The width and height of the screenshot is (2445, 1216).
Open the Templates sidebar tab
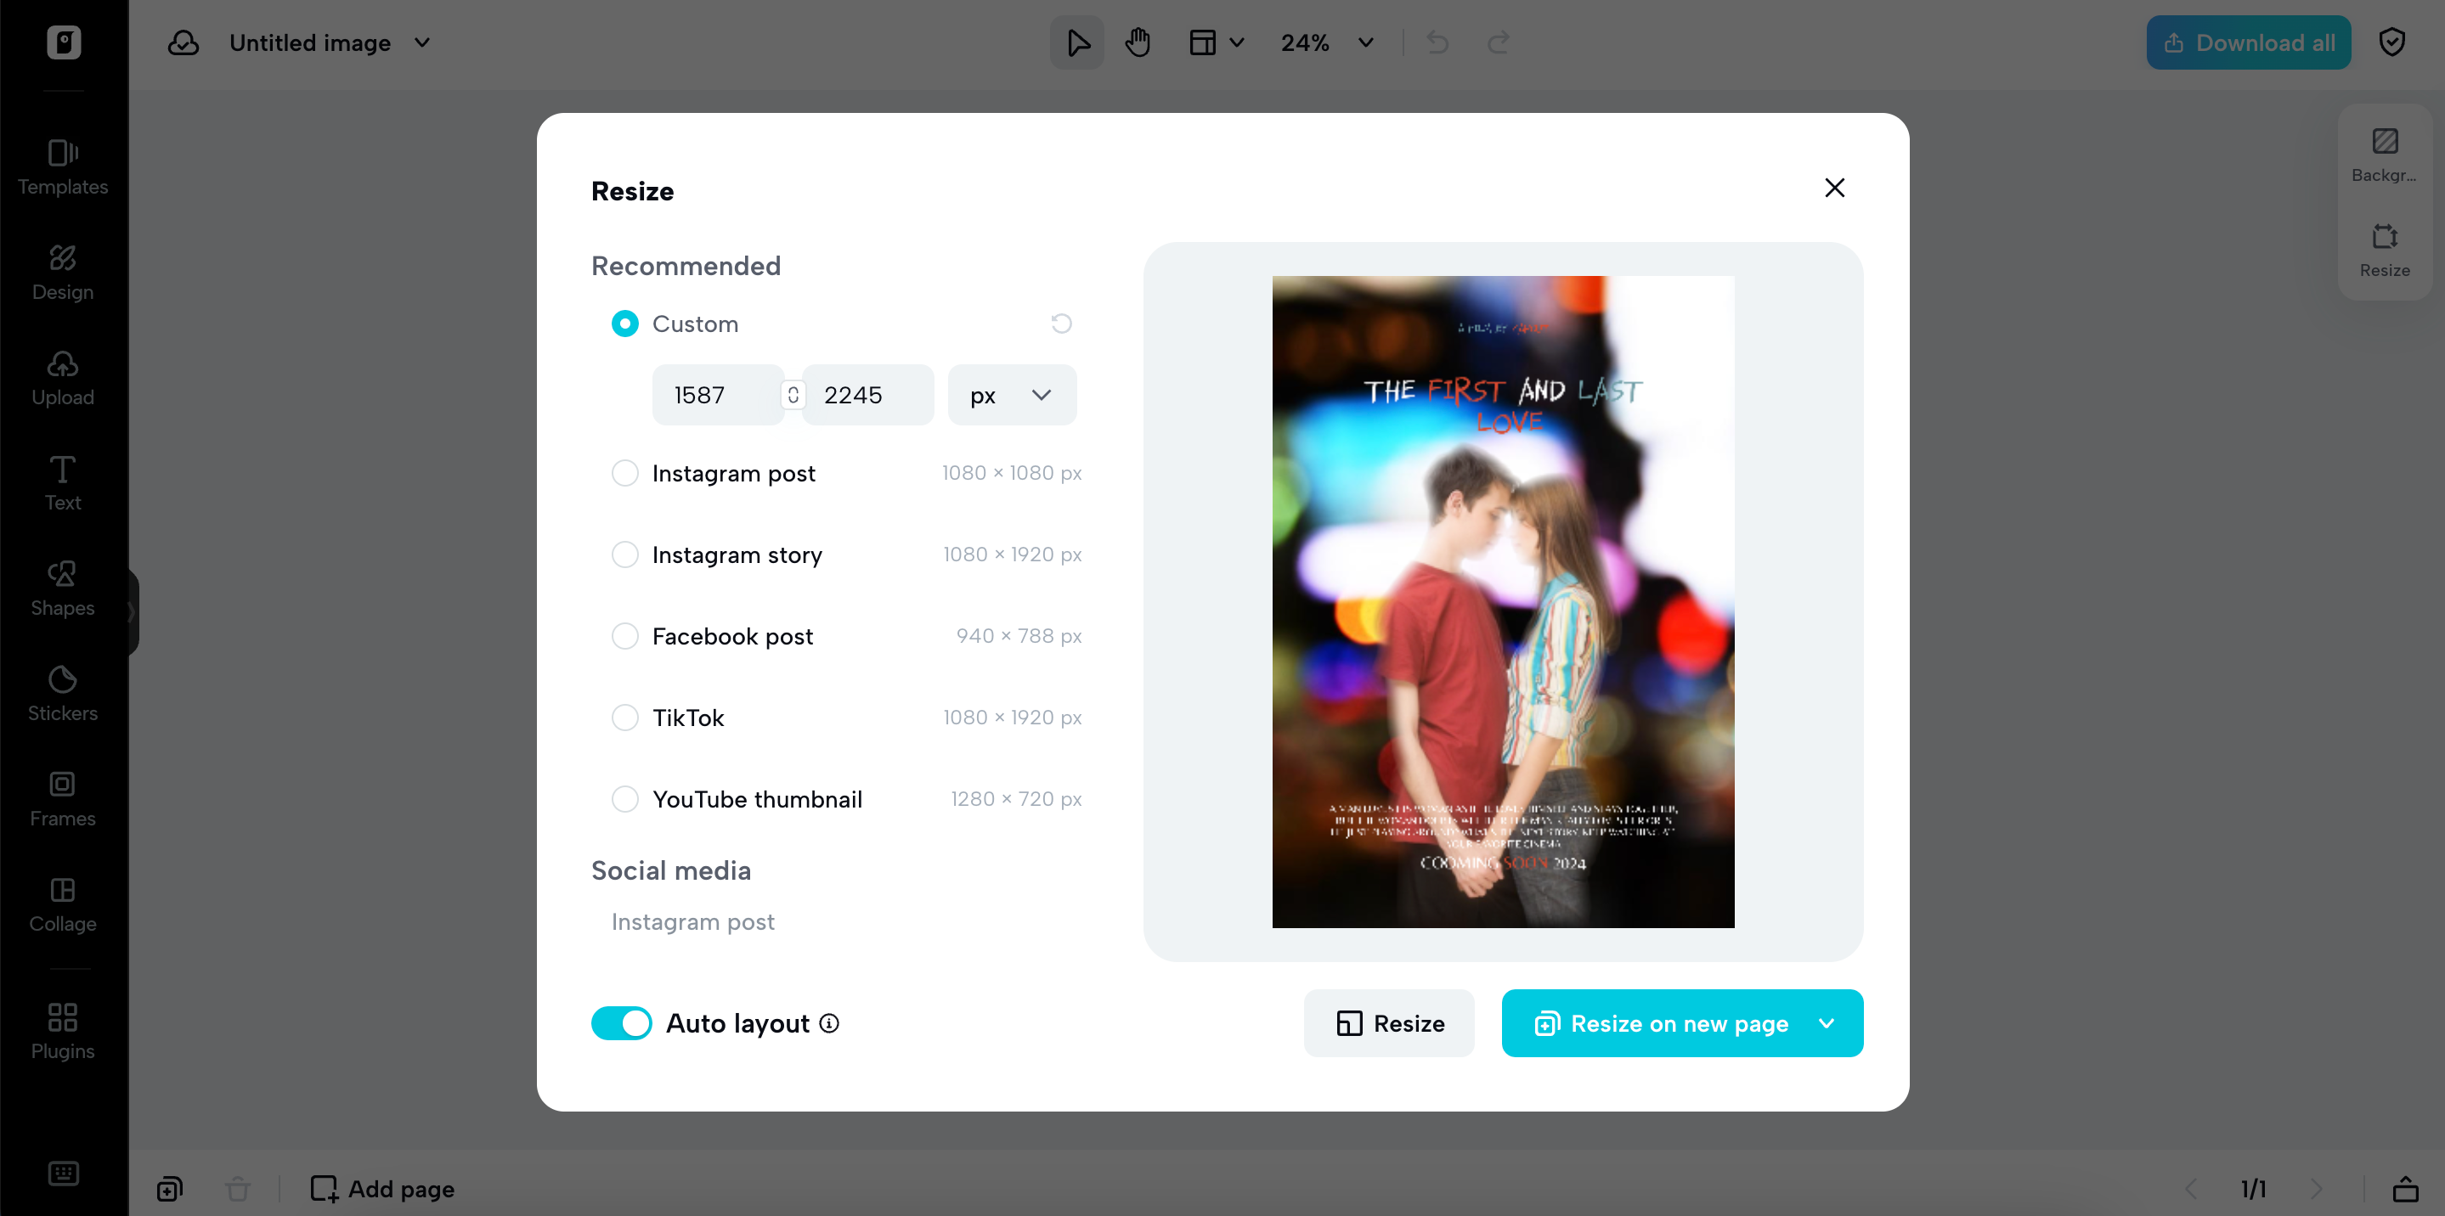click(x=63, y=167)
